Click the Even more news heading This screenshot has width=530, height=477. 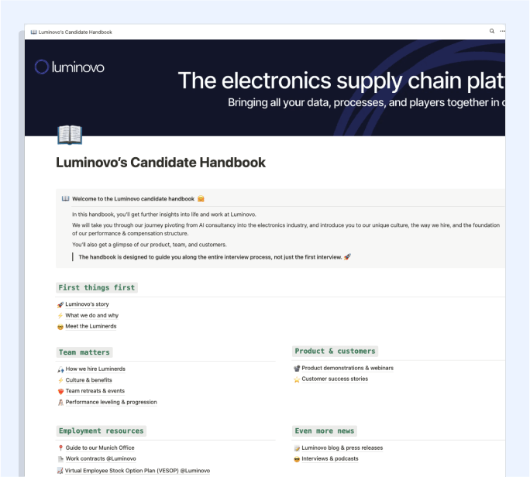[x=325, y=431]
